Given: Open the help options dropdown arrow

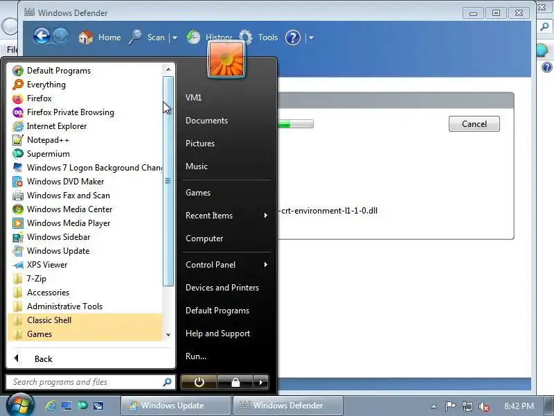Looking at the screenshot, I should [x=311, y=37].
